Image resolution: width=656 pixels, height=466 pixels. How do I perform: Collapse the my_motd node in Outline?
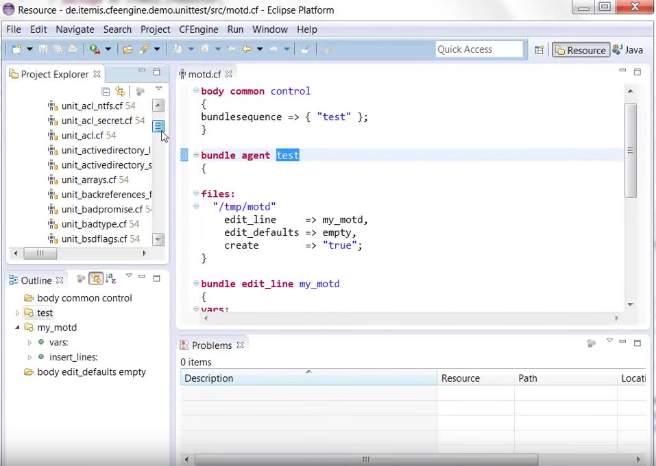tap(18, 328)
